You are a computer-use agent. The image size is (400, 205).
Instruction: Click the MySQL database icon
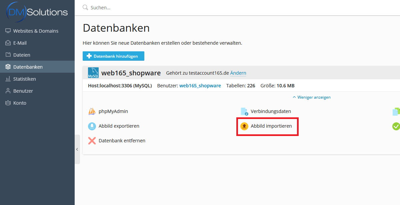[x=93, y=73]
